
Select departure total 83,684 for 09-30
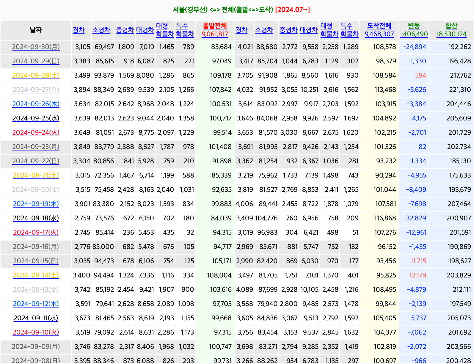pyautogui.click(x=221, y=47)
